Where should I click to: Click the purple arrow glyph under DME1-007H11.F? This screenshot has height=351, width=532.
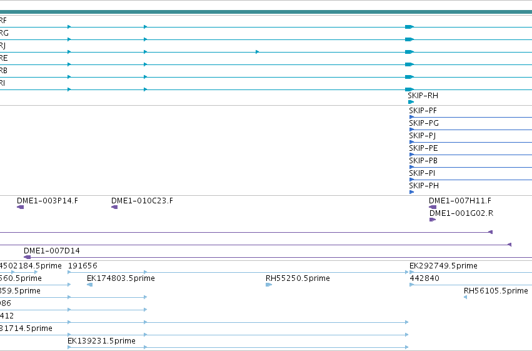[433, 207]
